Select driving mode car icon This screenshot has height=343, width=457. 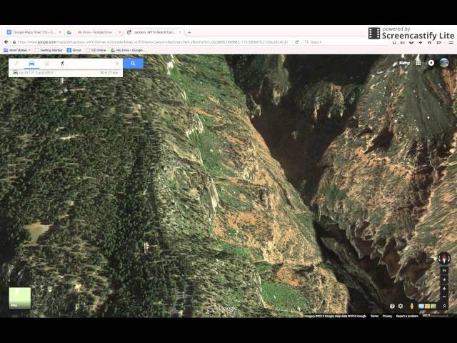[31, 64]
